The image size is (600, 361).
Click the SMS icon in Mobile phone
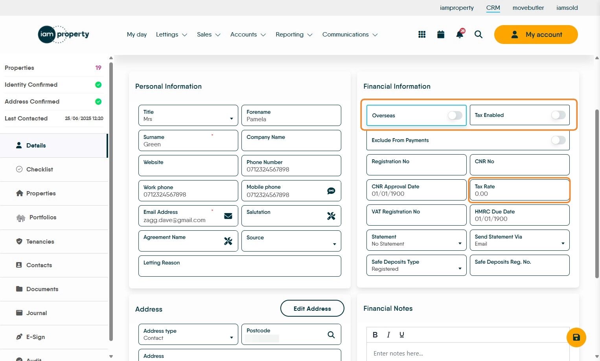(331, 191)
